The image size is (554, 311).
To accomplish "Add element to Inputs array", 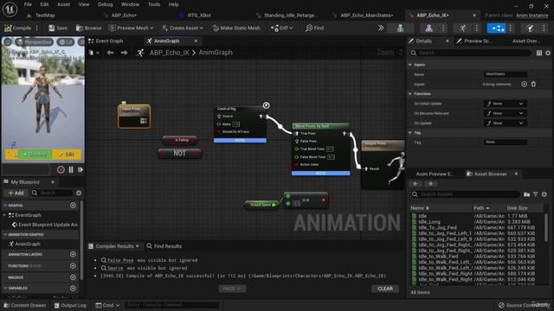I will [x=524, y=85].
